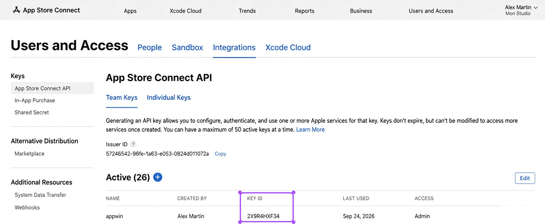Click the Keys sidebar heading
Viewport: 545px width, 224px height.
pyautogui.click(x=18, y=76)
